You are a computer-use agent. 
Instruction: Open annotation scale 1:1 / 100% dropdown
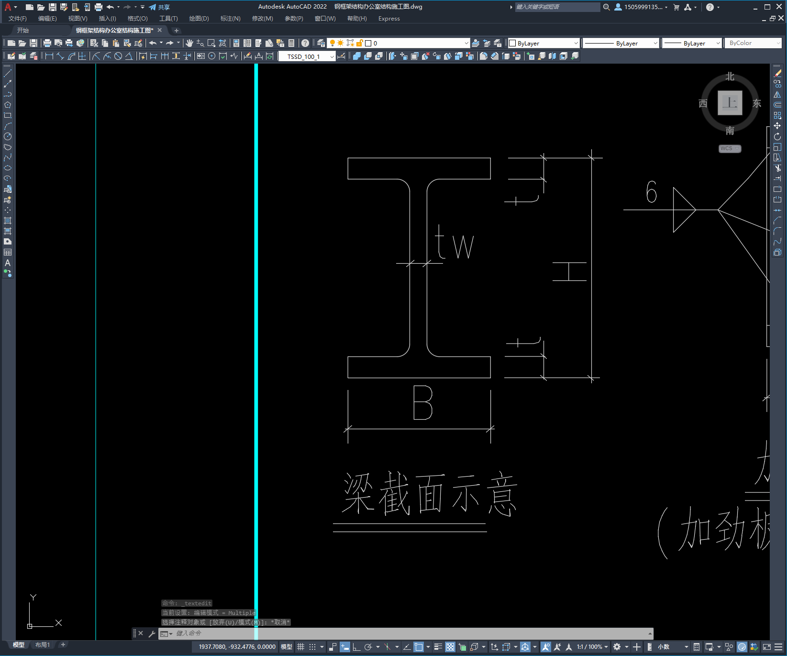(592, 647)
